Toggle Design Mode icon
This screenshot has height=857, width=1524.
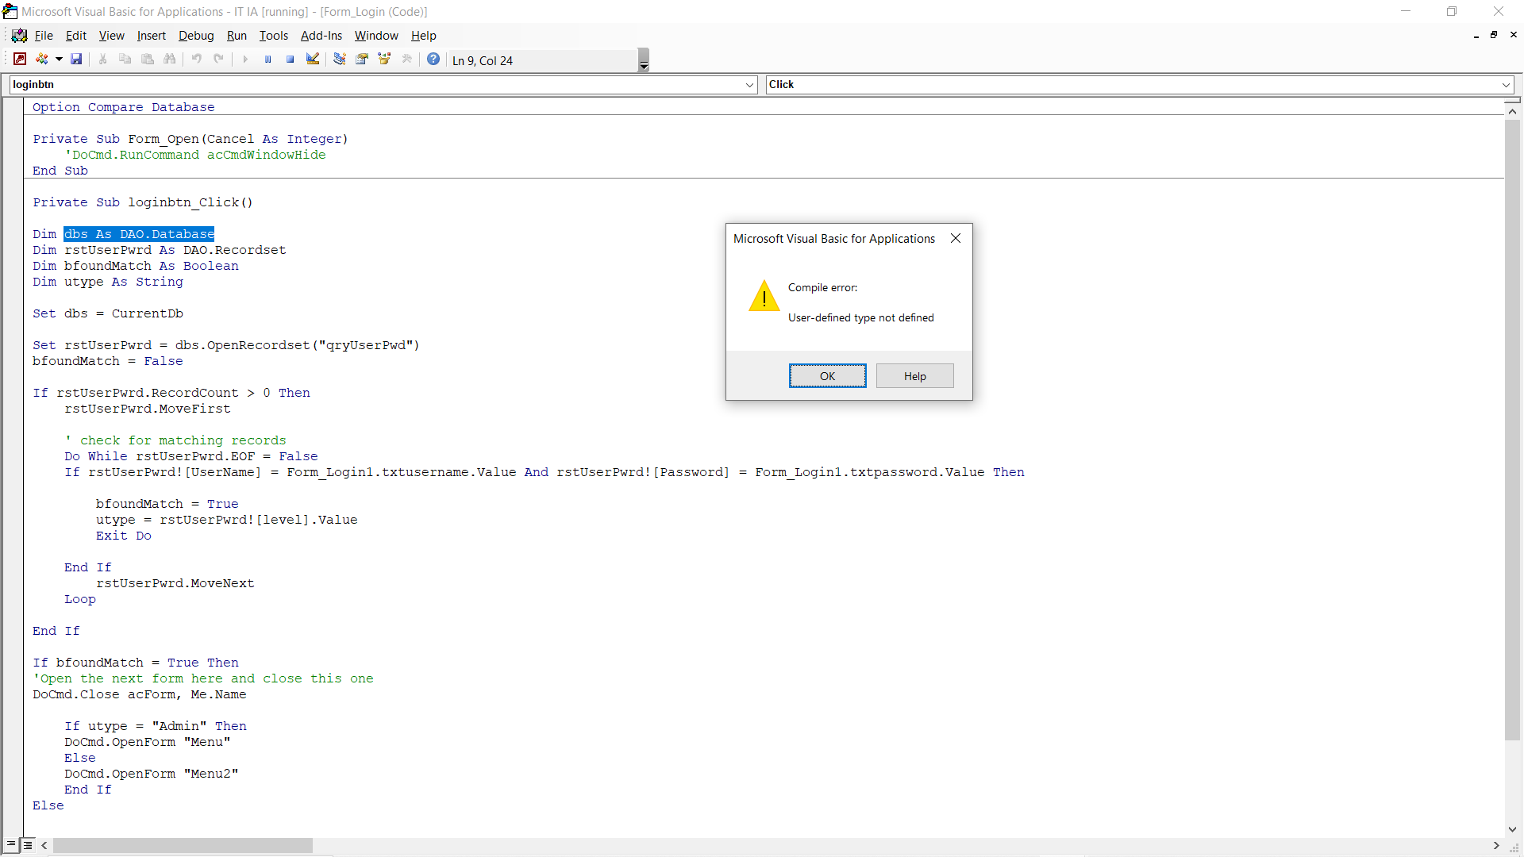pos(313,60)
